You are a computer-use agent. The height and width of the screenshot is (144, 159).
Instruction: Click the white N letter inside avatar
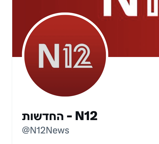pos(49,56)
